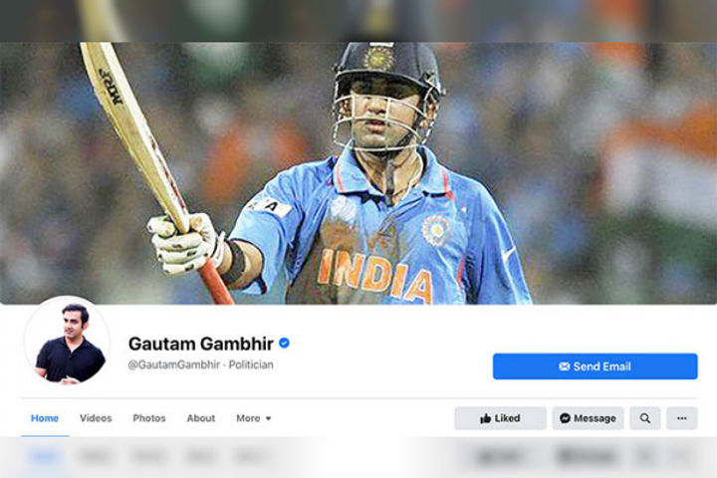Click the Politician category link
This screenshot has width=717, height=478.
click(251, 364)
